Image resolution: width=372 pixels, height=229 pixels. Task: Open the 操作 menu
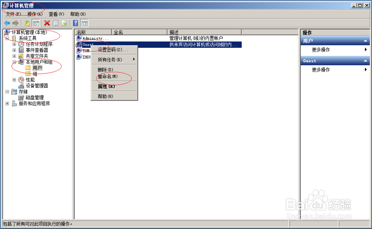[35, 14]
